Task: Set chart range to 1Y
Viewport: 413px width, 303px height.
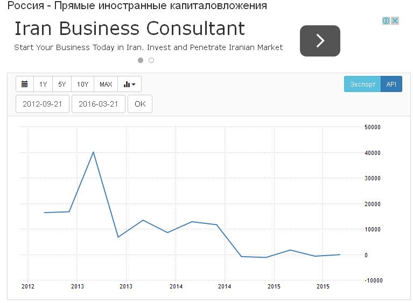Action: [x=43, y=84]
